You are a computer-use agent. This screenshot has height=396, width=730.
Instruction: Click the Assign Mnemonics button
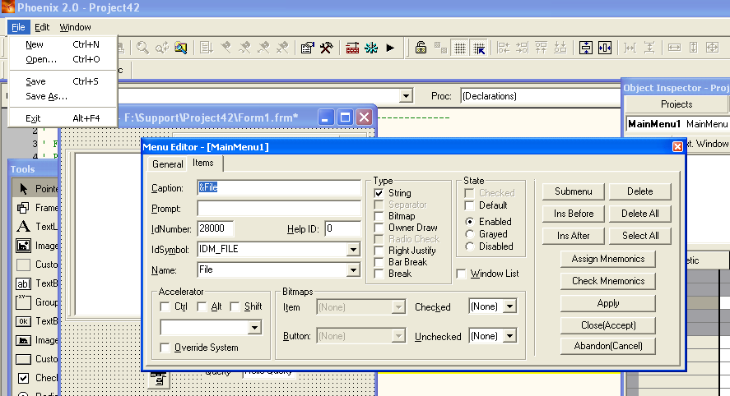[608, 259]
